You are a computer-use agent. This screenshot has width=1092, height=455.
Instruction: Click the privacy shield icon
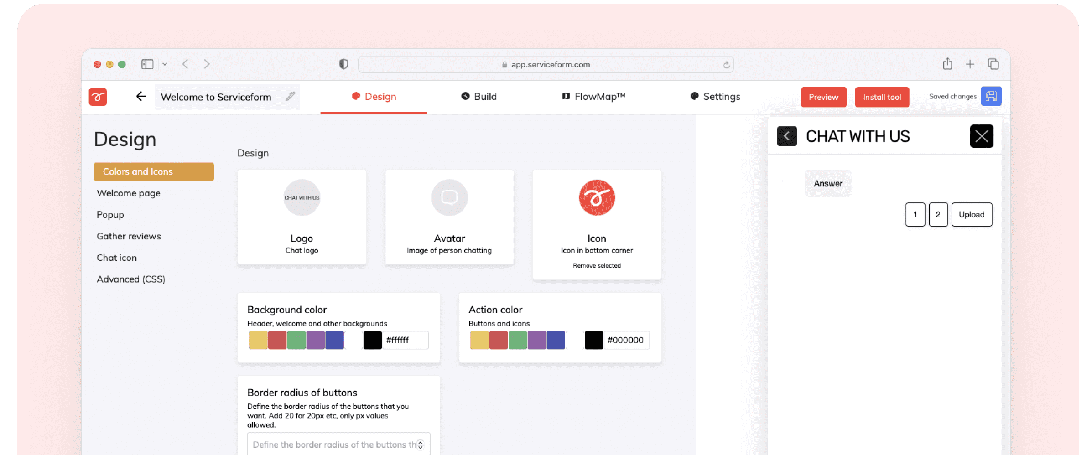343,64
